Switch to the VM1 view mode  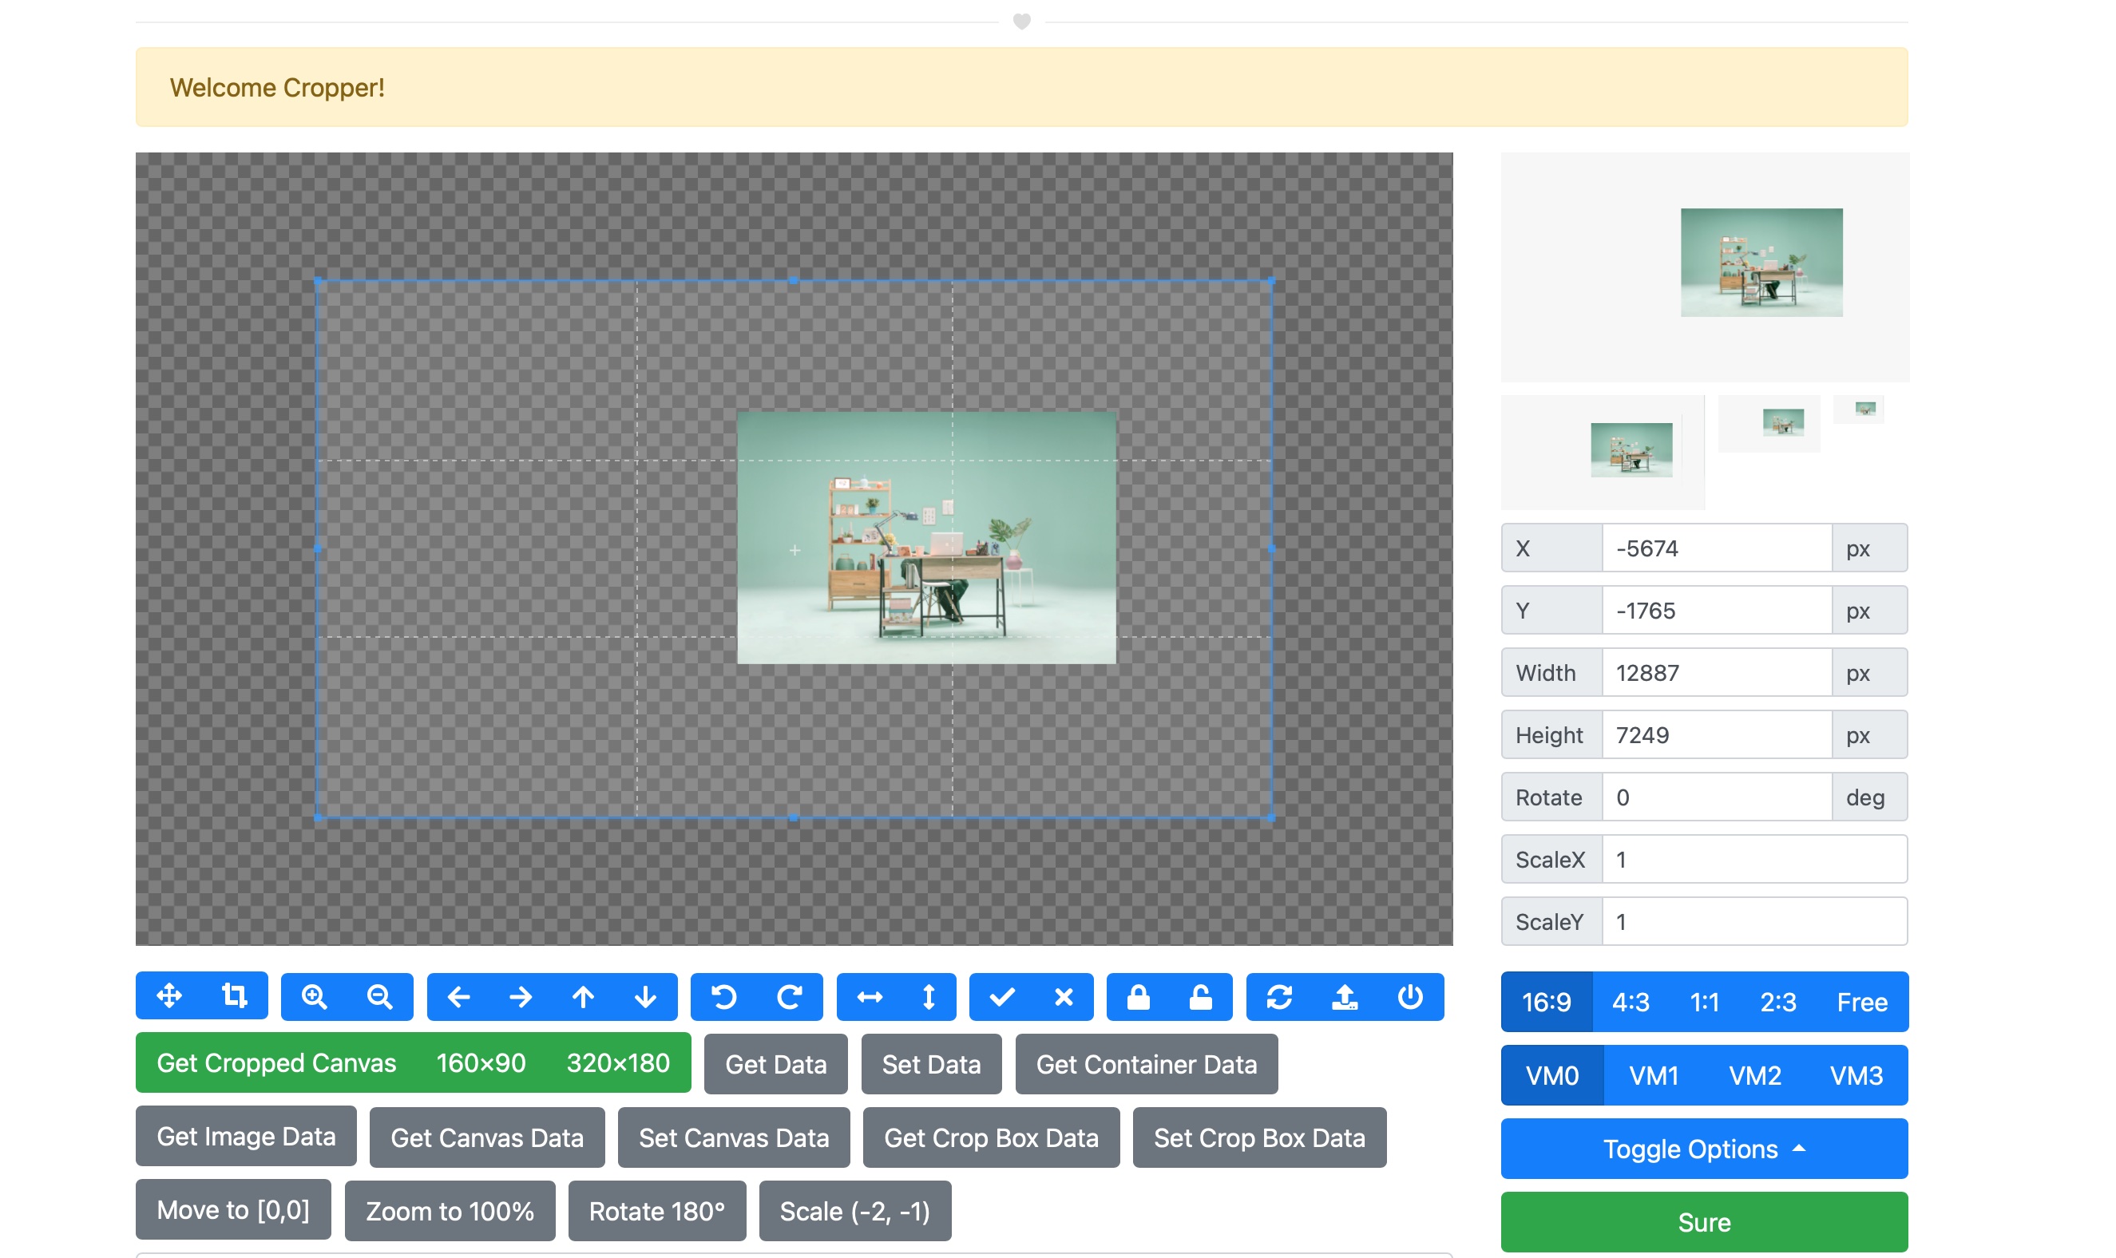click(1653, 1075)
